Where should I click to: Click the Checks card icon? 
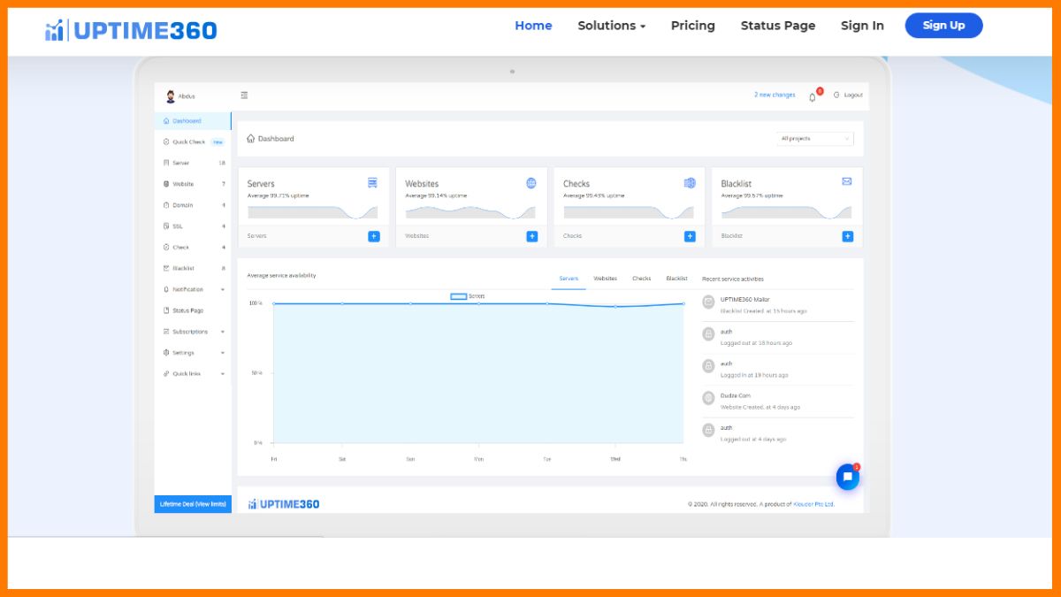coord(690,183)
